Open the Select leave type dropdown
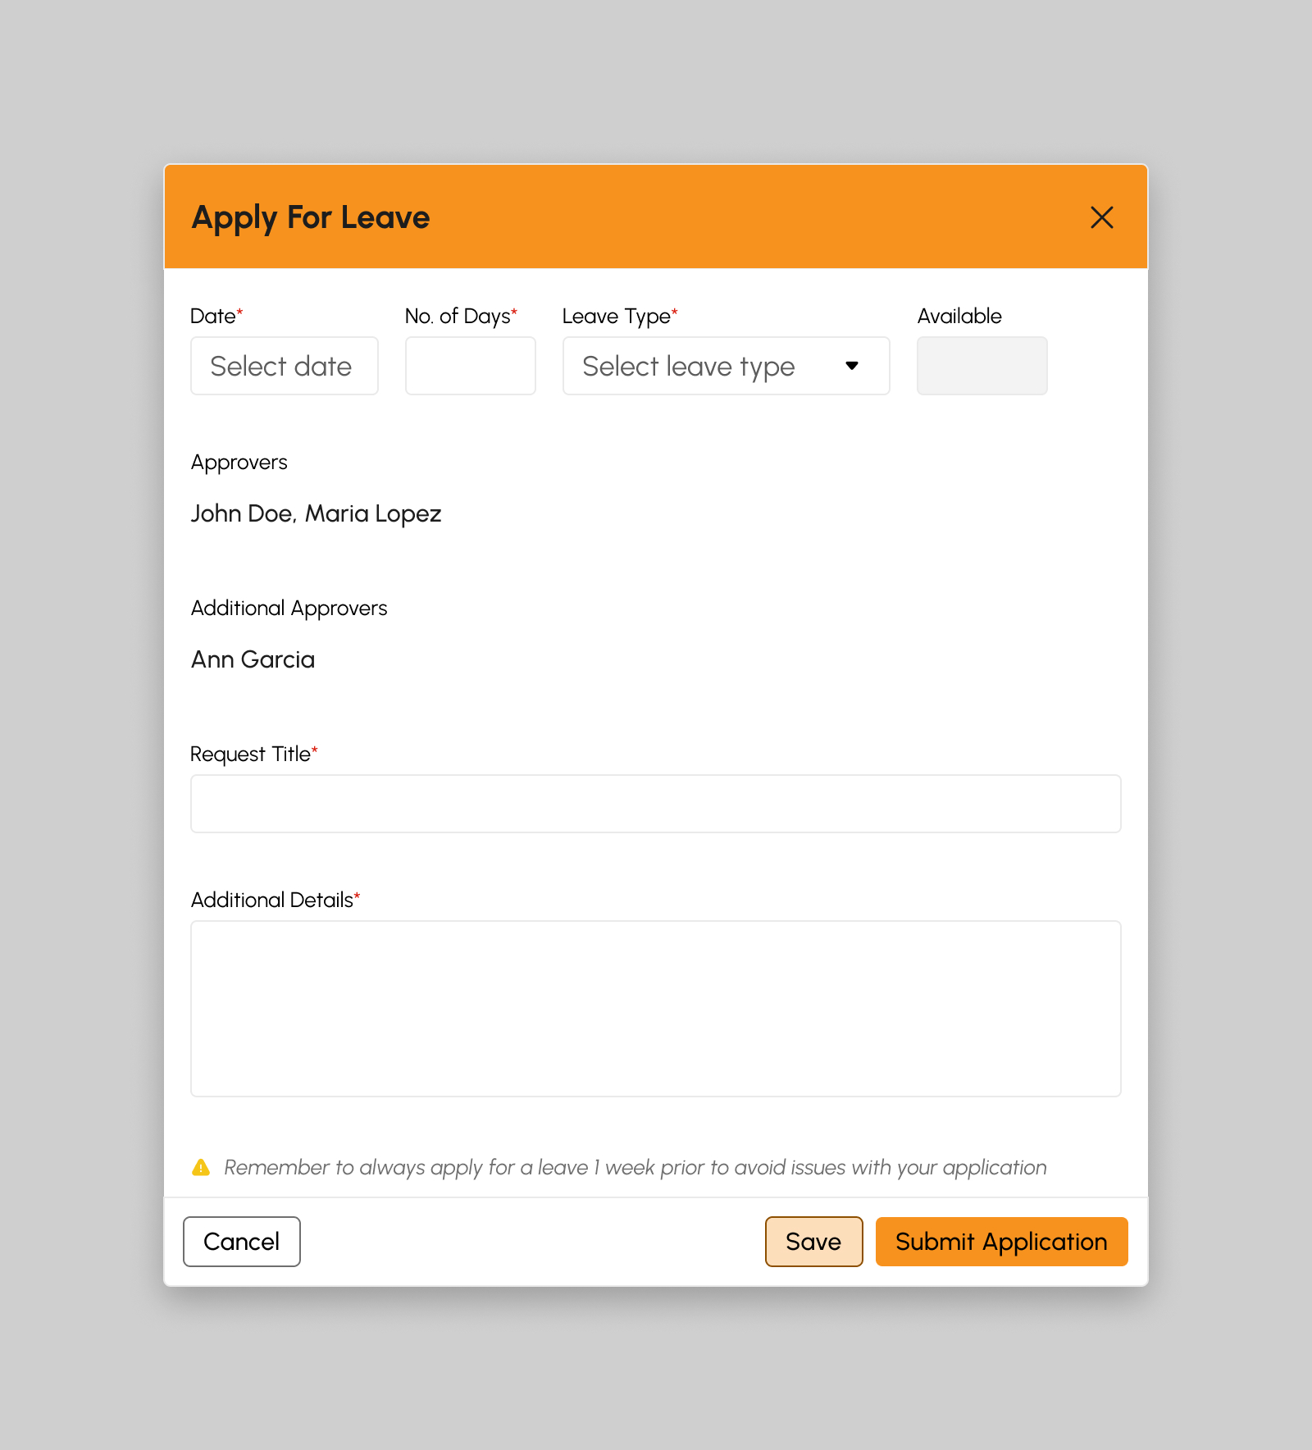 tap(726, 366)
